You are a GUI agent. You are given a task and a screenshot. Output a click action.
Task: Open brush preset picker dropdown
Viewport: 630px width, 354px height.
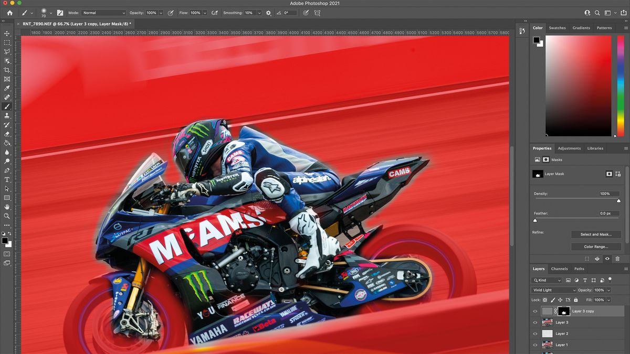[x=51, y=13]
